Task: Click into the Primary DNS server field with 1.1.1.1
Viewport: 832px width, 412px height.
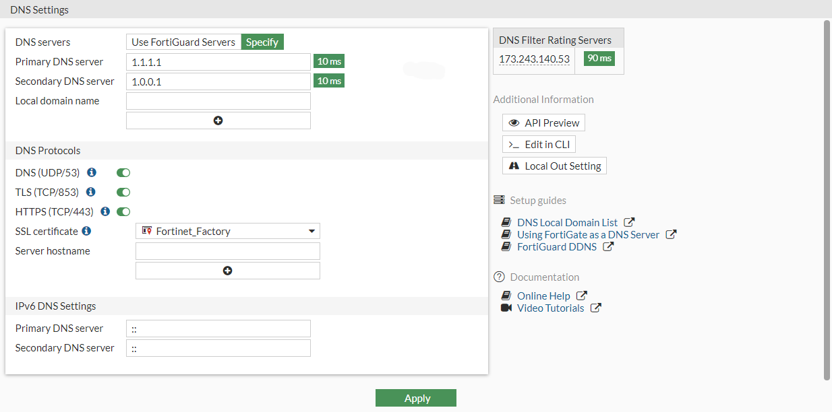Action: pos(218,62)
